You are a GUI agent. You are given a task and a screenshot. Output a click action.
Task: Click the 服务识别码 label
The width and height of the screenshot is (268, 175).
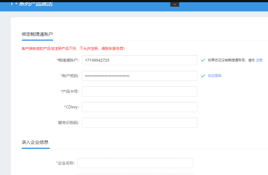[x=69, y=123]
